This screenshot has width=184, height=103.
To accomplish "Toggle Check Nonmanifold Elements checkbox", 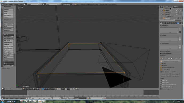I will [x=161, y=85].
